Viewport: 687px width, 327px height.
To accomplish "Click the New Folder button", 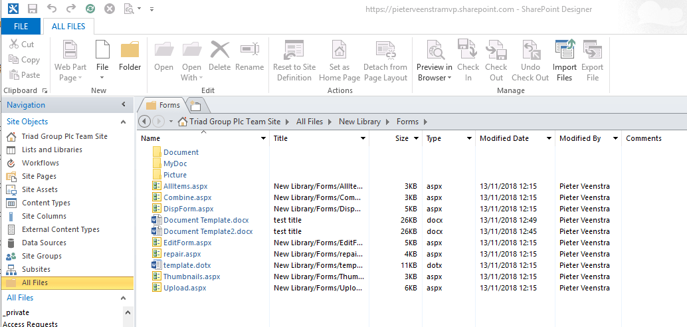I will point(130,56).
